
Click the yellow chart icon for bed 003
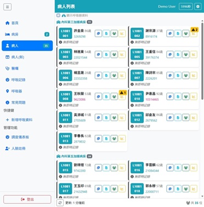coord(122,55)
